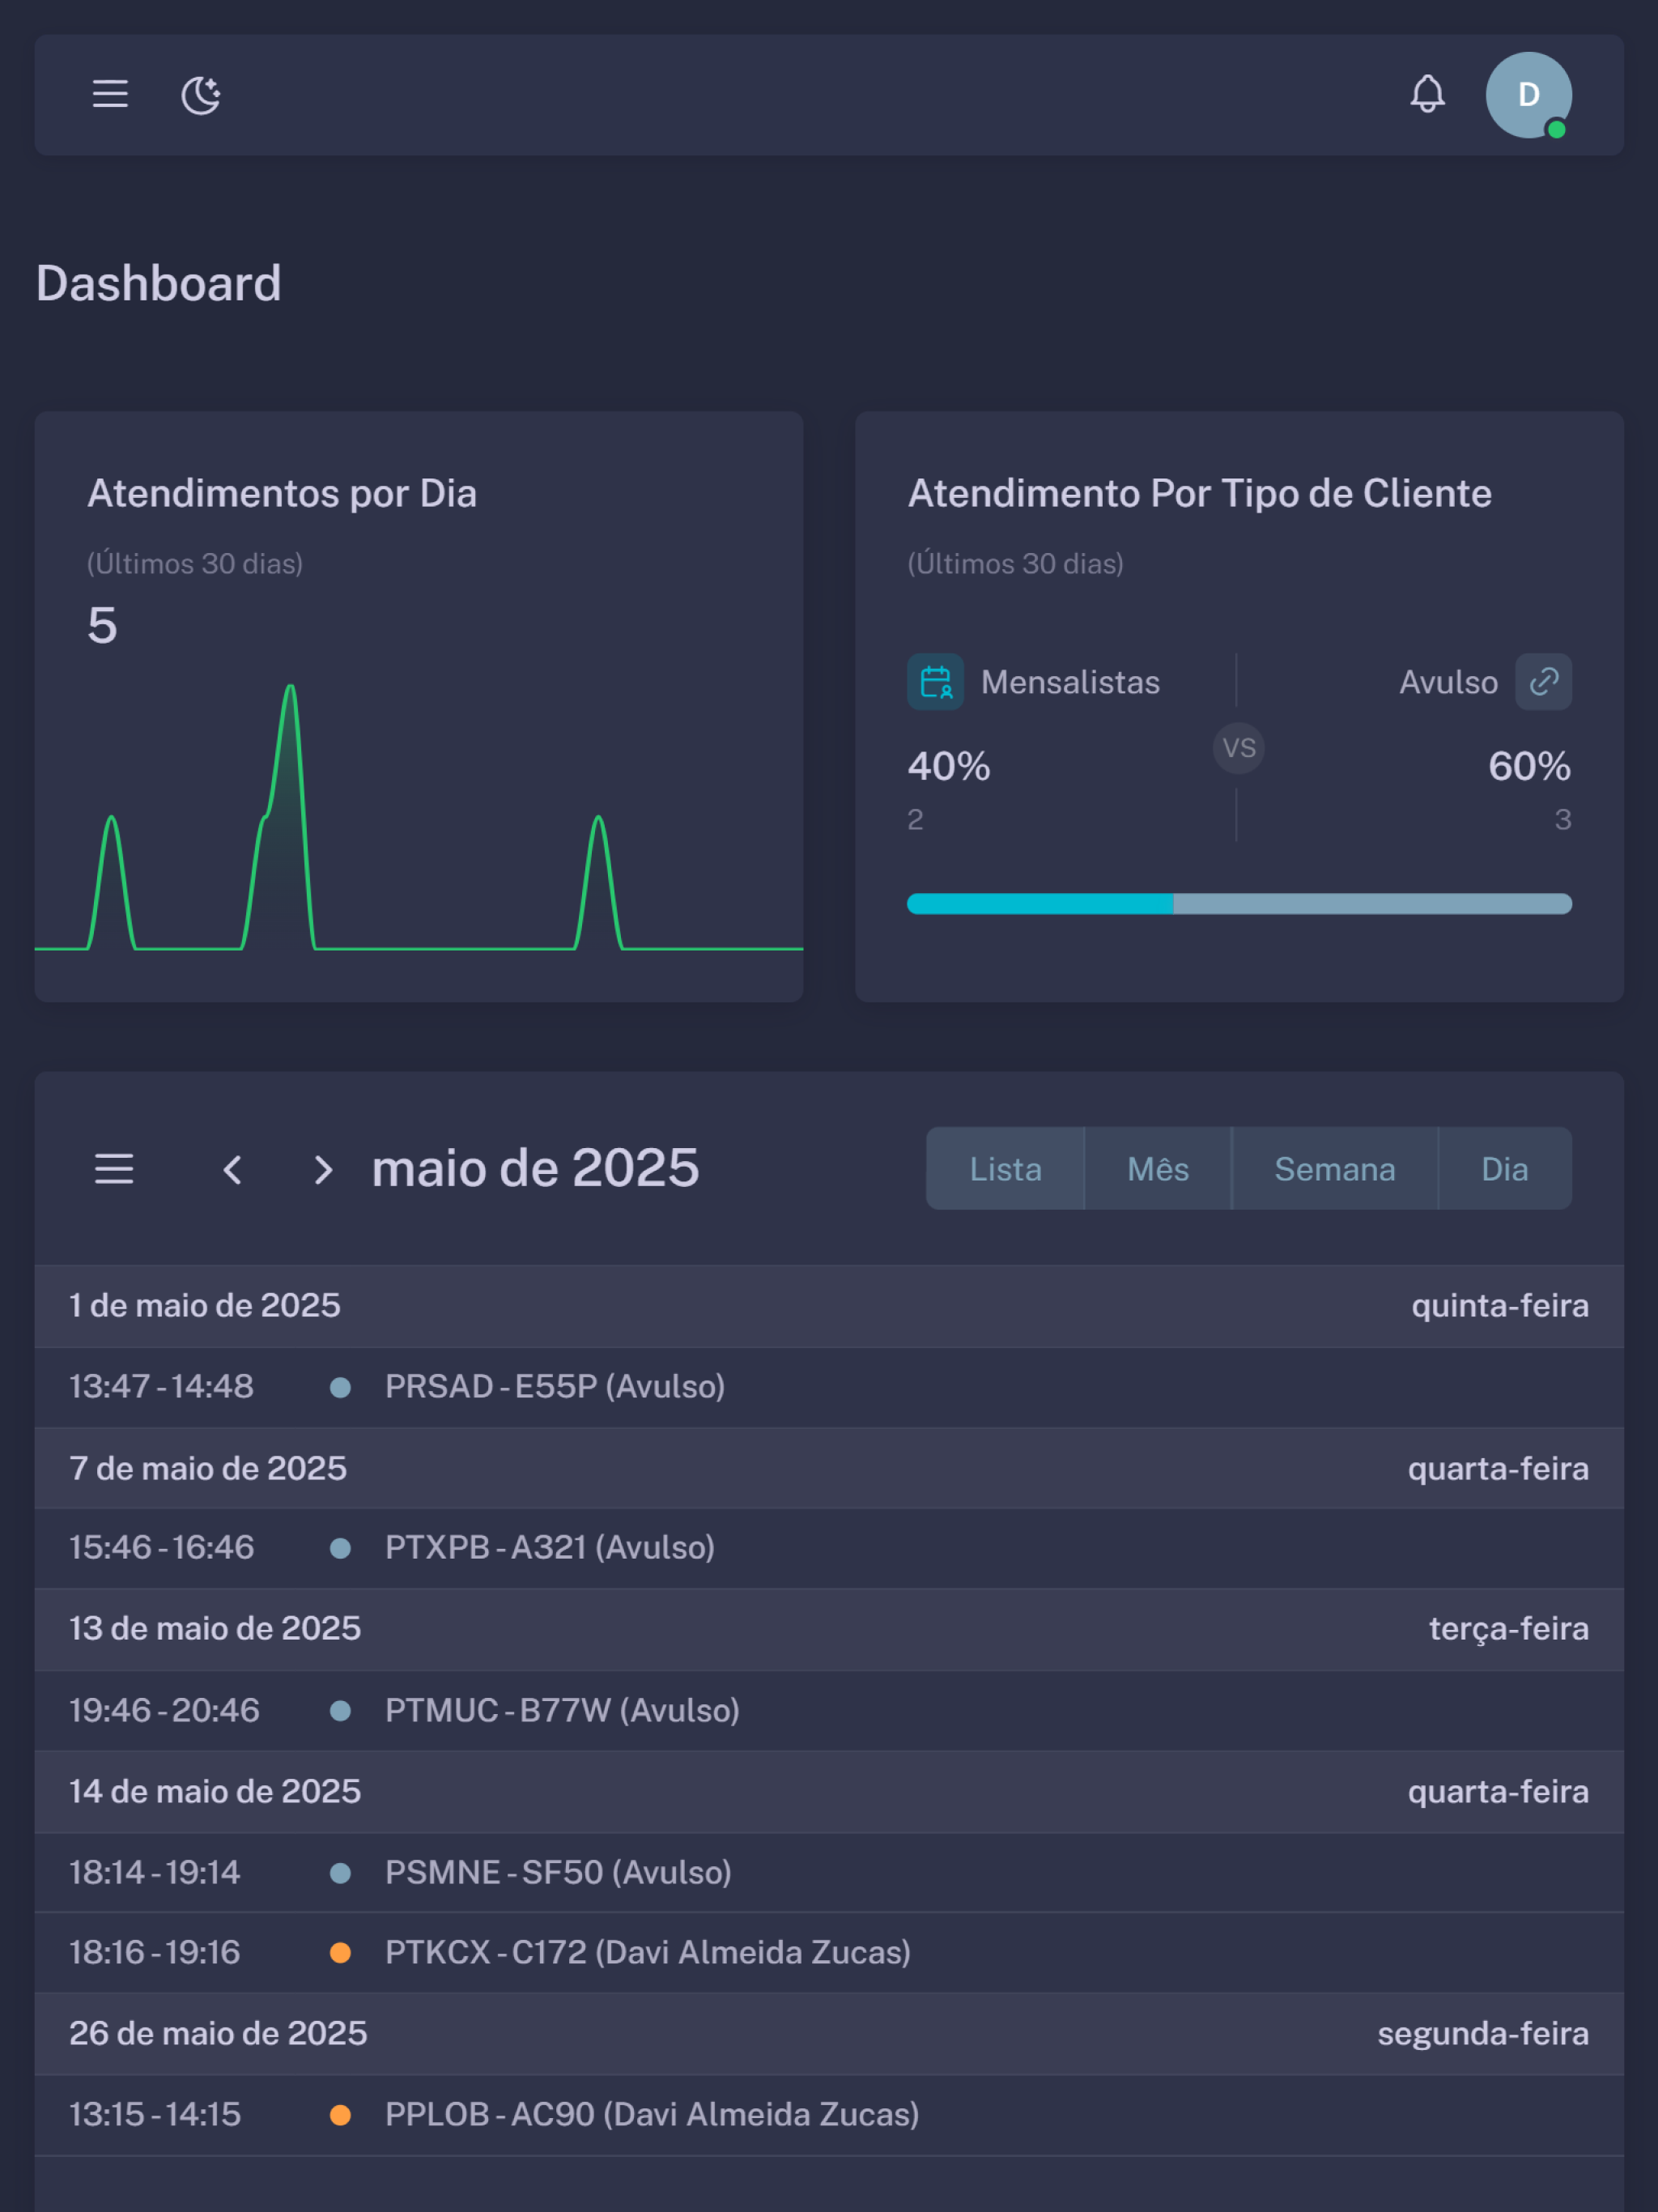Click the 60% Avulso value
Screen dimensions: 1658x2212
[1530, 767]
